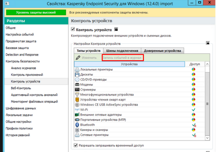This screenshot has height=152, width=216.
Task: Click the Сетевые принтеры icon
Action: pyautogui.click(x=77, y=135)
